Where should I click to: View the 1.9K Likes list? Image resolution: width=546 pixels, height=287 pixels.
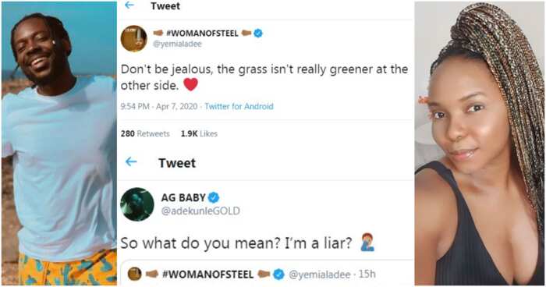[199, 133]
